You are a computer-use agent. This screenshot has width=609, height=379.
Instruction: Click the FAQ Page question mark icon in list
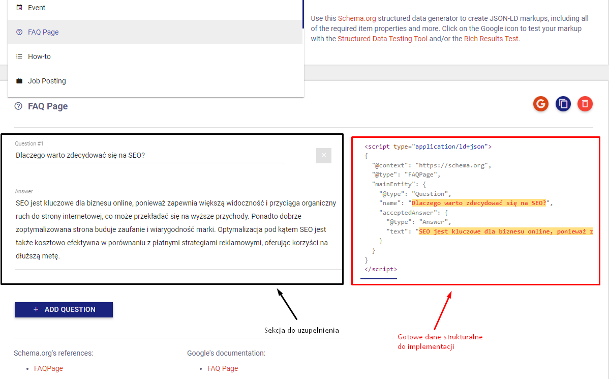[x=19, y=32]
